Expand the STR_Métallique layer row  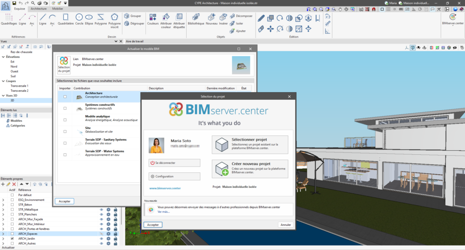tap(3, 210)
